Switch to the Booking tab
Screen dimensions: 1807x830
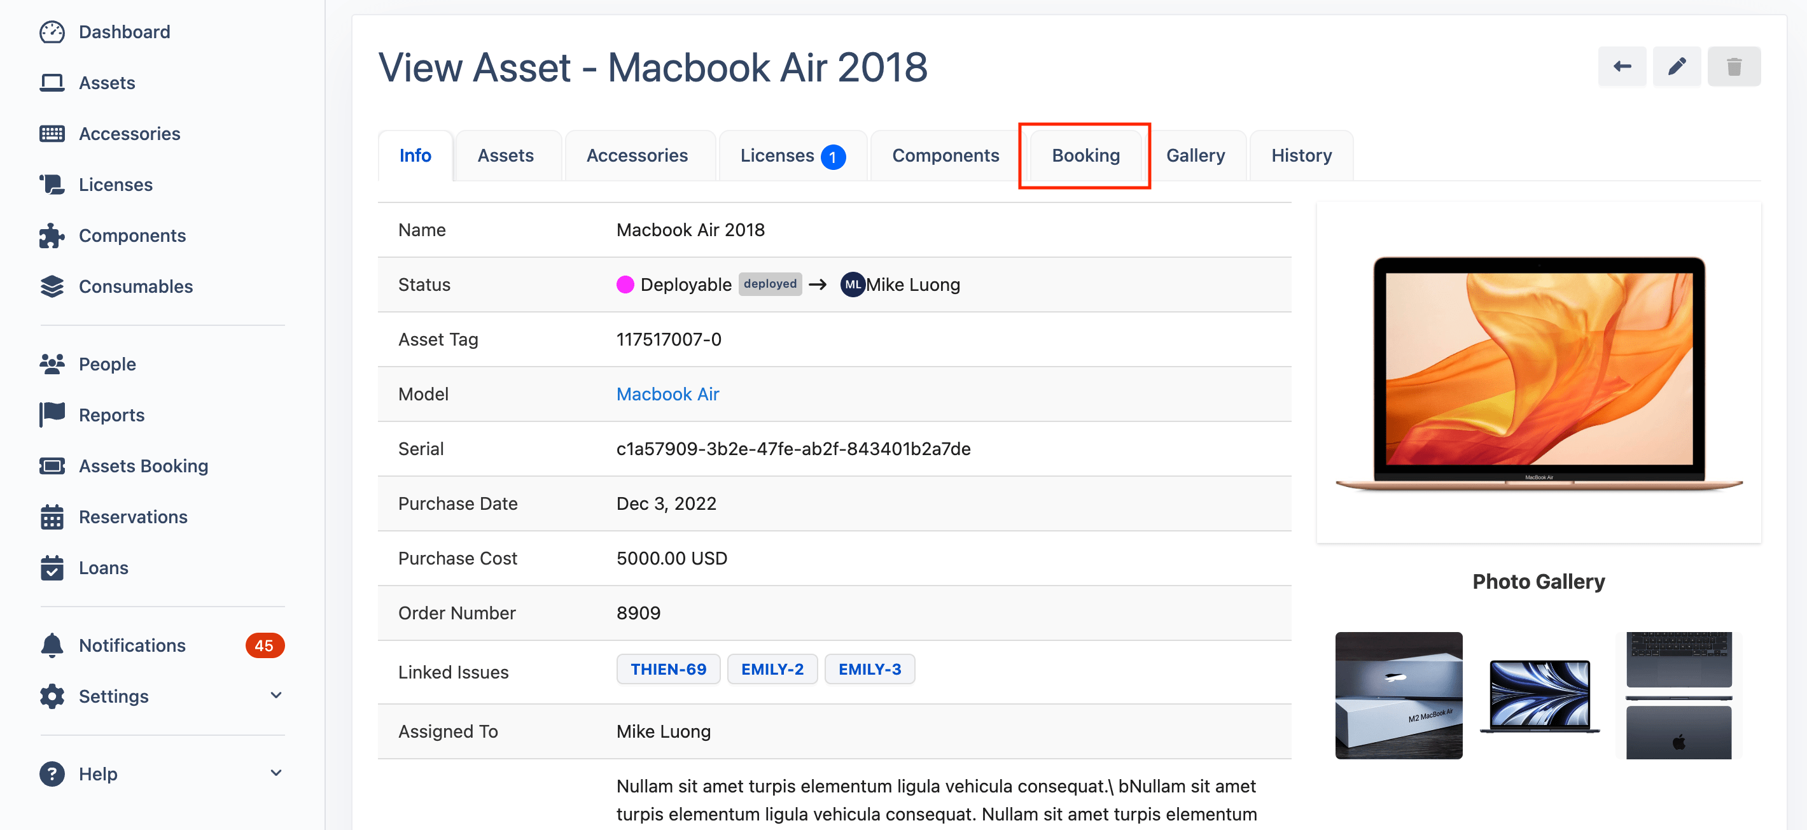click(1084, 155)
